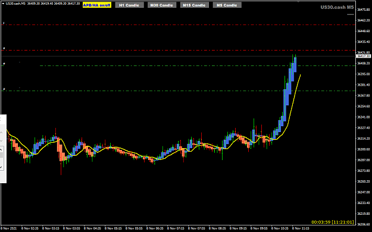Choose the M15 Candle button
This screenshot has height=232, width=372.
194,5
